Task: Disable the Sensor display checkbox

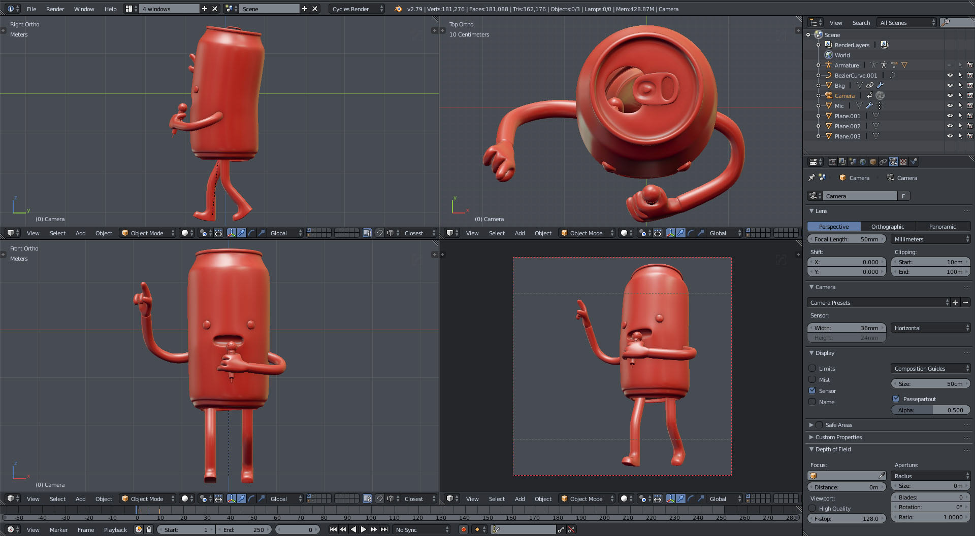Action: point(812,390)
